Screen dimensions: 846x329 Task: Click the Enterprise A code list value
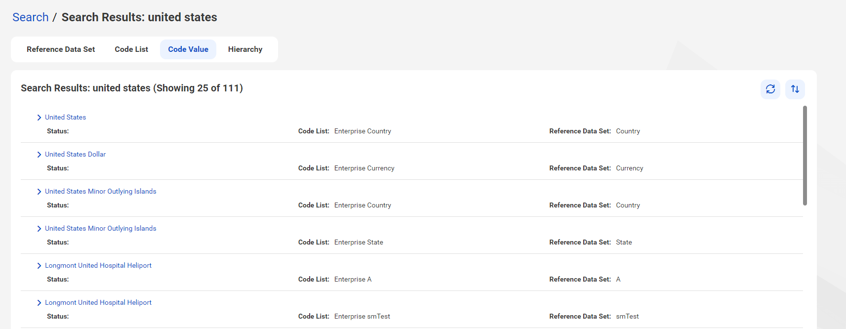point(353,279)
